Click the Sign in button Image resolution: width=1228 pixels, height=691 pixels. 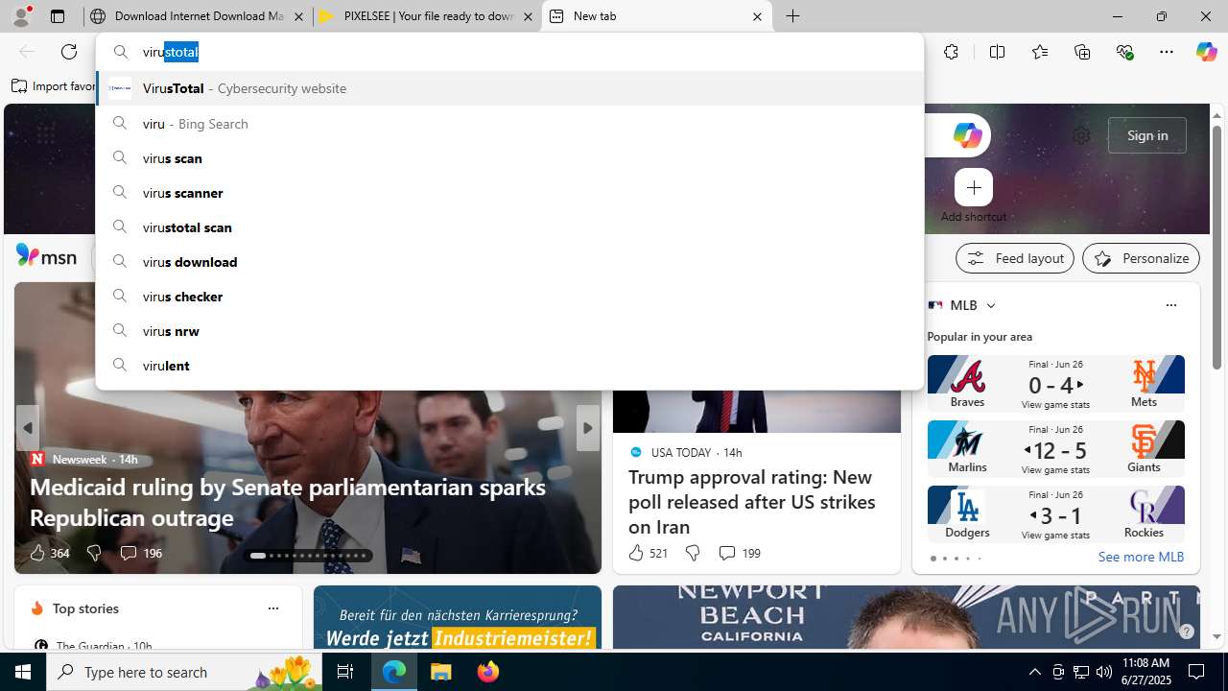pos(1147,135)
